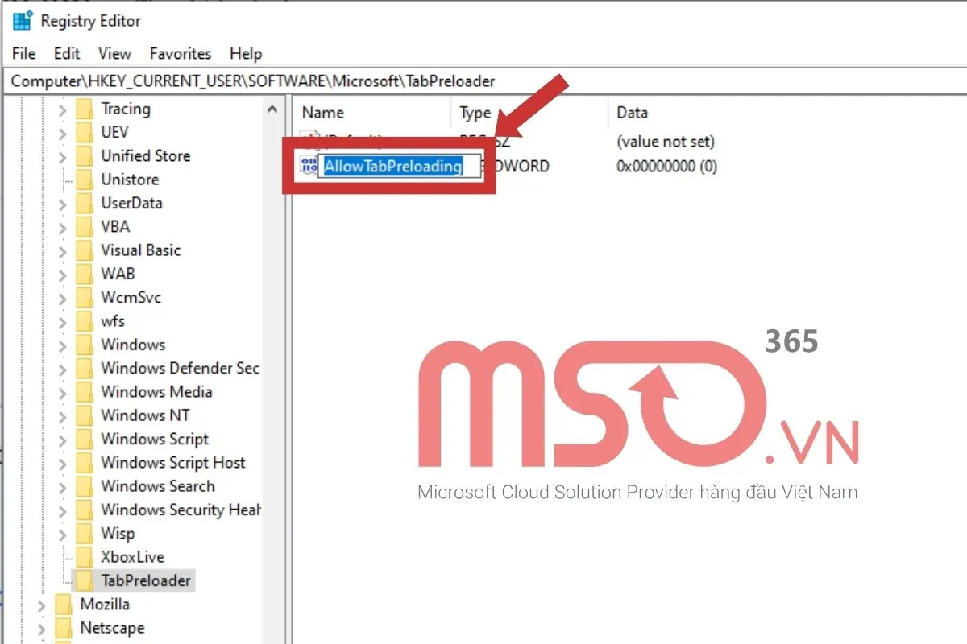Open the Favorites menu

point(180,53)
